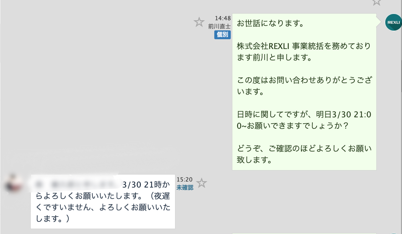
Task: Star the 14:48 message from 前川直士
Action: click(x=199, y=22)
